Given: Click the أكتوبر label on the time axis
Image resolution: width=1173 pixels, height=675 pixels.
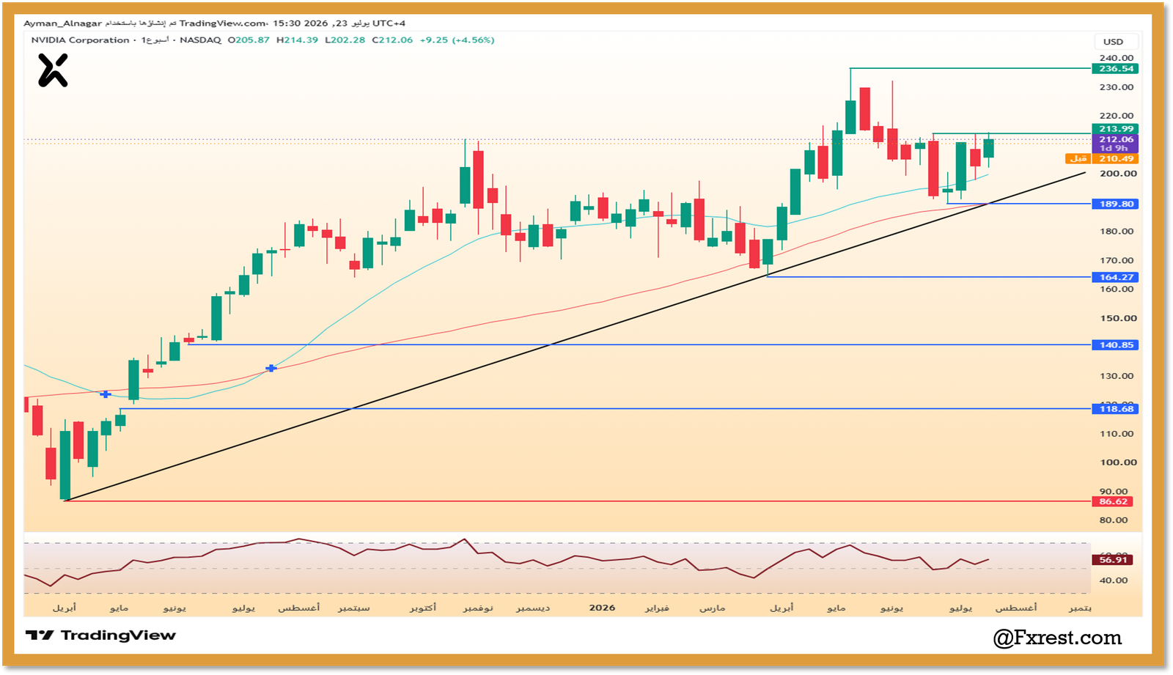Looking at the screenshot, I should click(423, 608).
